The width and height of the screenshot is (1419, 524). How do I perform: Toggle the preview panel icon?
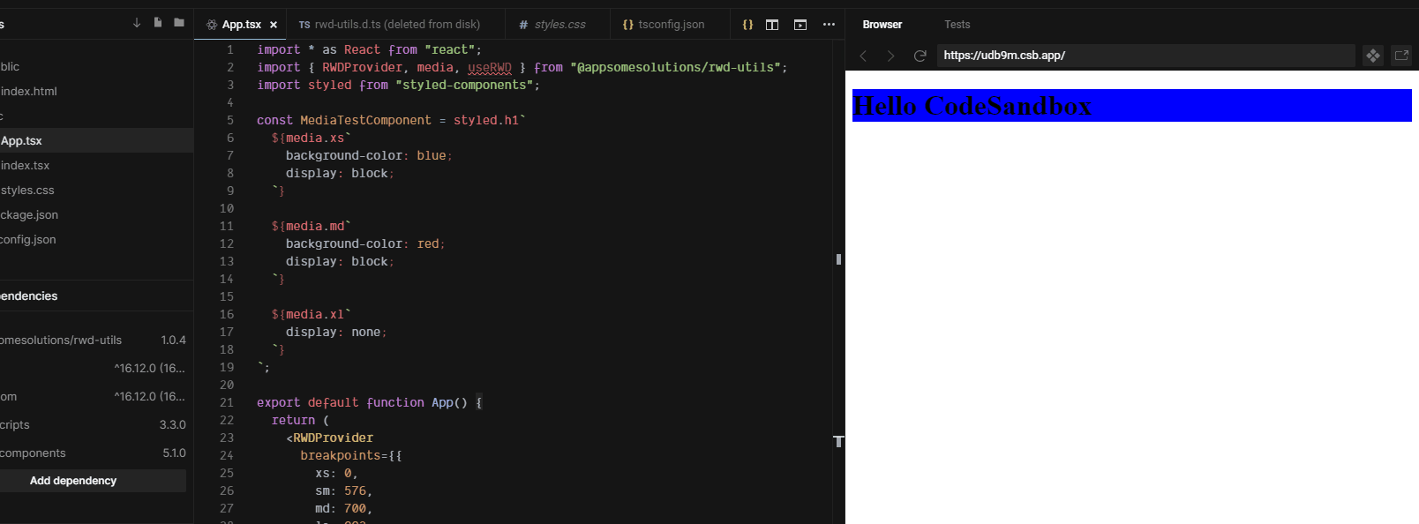(x=800, y=25)
